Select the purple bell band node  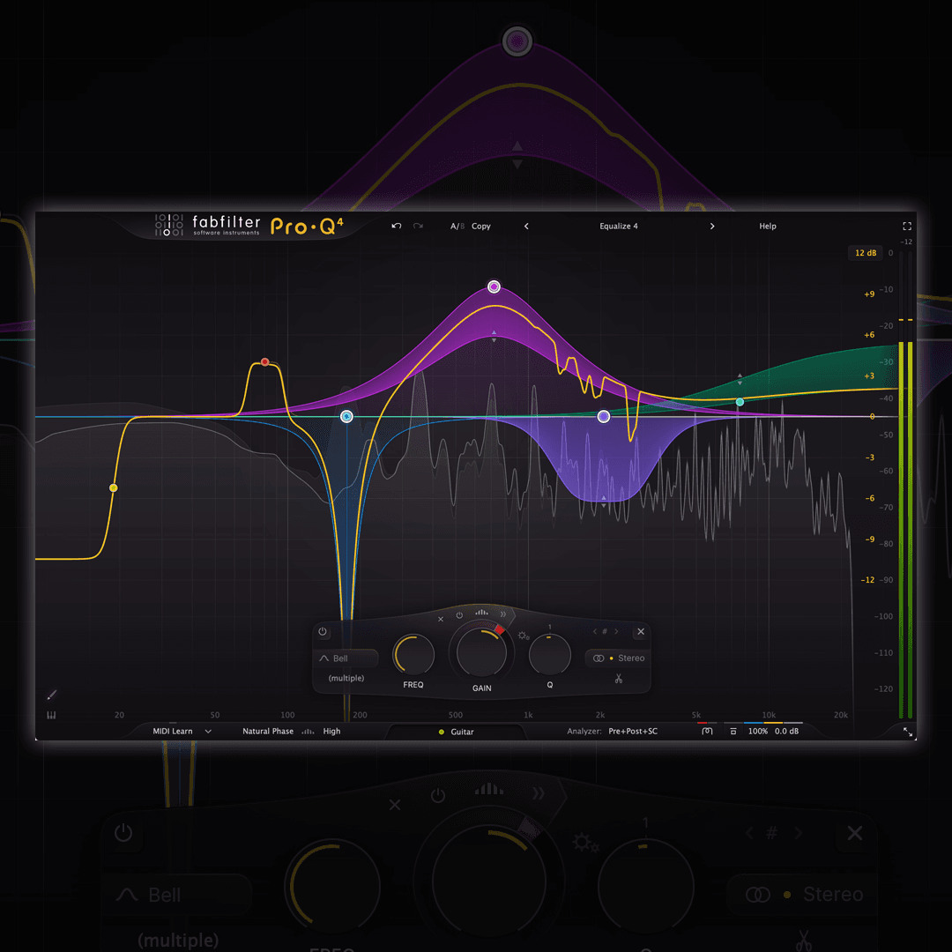495,286
